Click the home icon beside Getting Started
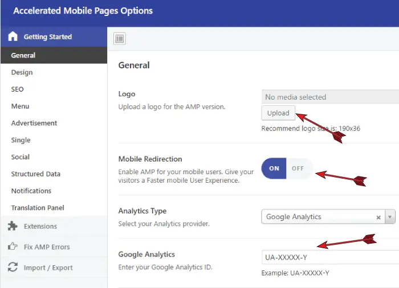The width and height of the screenshot is (399, 288). (x=13, y=36)
